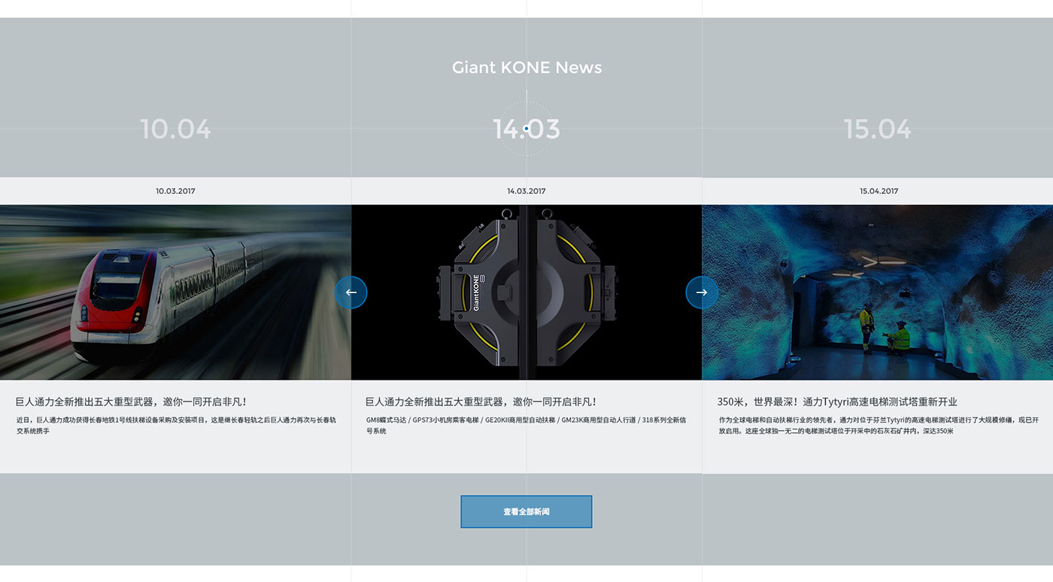Open the GiantKONE machine news image
Screen dimensions: 1053x582
[526, 293]
